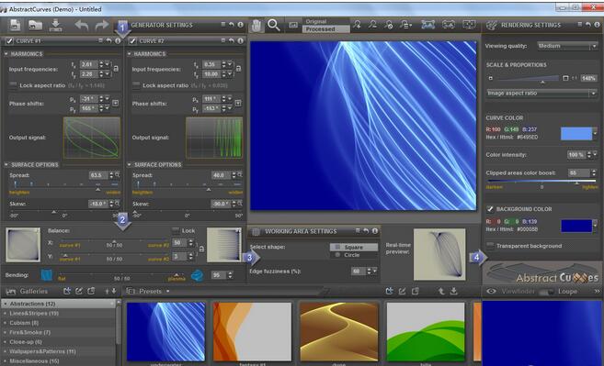Select the hand pan tool
604x366 pixels.
coord(256,26)
